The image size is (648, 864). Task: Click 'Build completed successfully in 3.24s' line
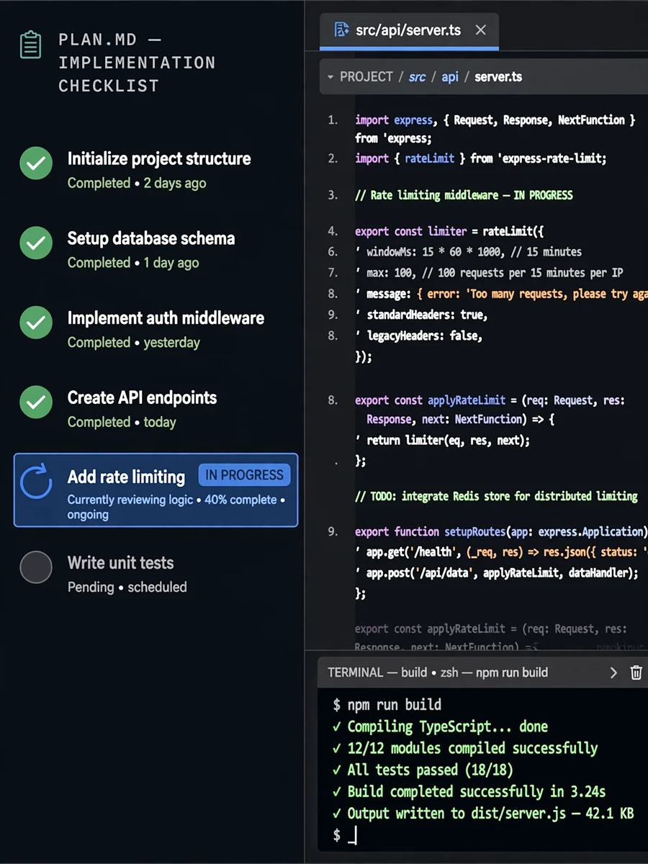pyautogui.click(x=469, y=791)
